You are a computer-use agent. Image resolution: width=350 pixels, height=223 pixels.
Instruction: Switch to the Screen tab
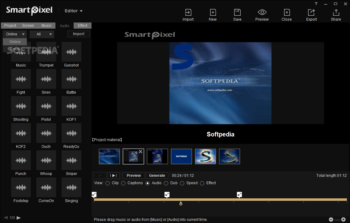click(x=28, y=26)
